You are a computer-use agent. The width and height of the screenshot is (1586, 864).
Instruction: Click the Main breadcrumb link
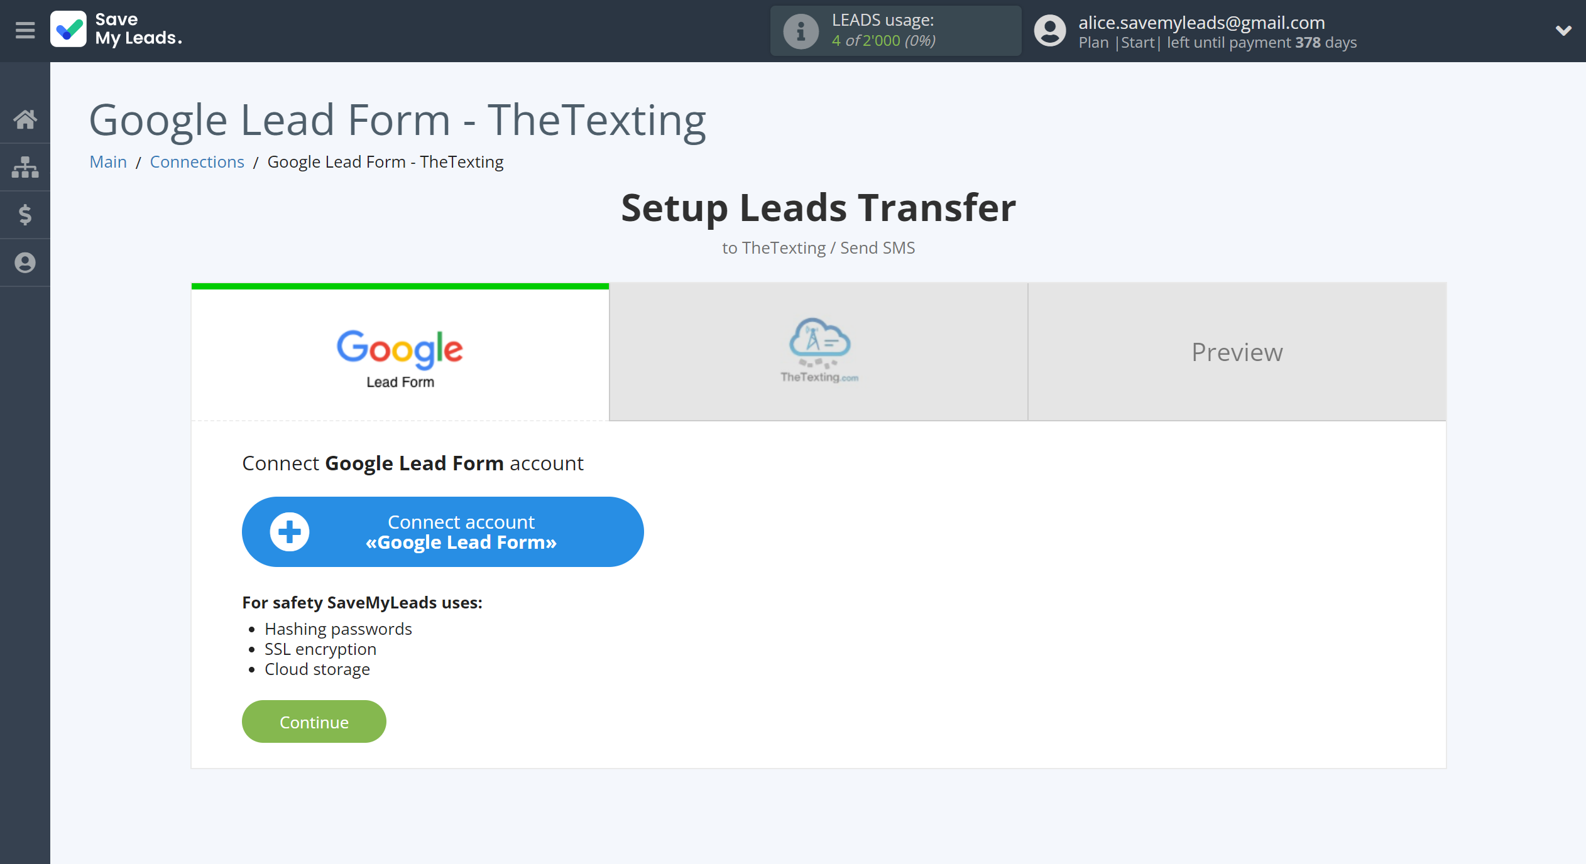tap(107, 161)
